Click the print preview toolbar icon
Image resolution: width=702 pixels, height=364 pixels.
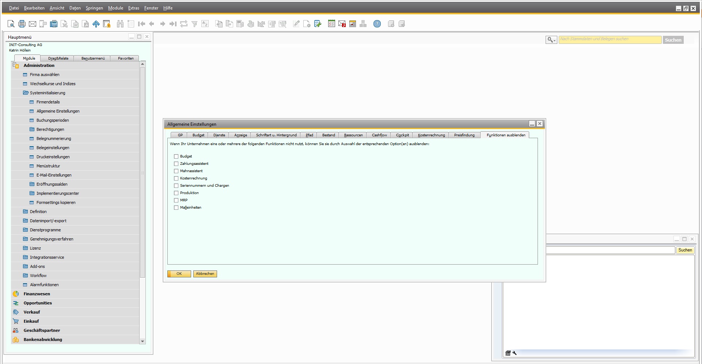coord(11,24)
